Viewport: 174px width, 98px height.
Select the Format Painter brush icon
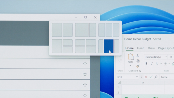pyautogui.click(x=138, y=66)
